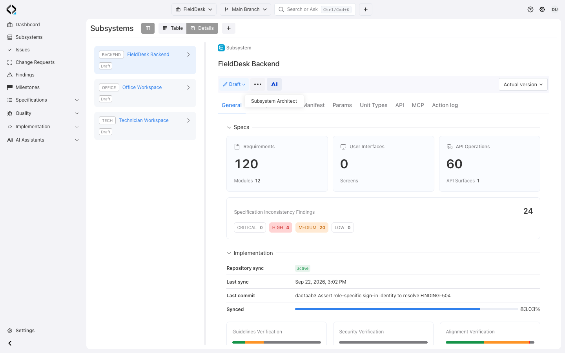Click the last commit message text
The image size is (565, 353).
[373, 296]
